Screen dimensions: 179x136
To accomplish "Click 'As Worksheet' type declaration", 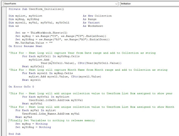I will coord(93,26).
